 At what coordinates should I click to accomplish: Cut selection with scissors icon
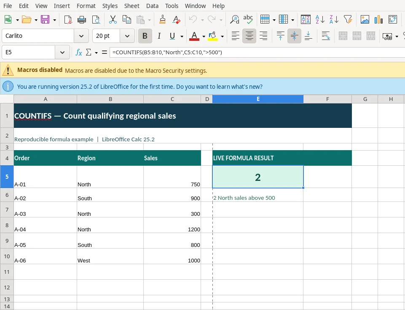tap(113, 20)
